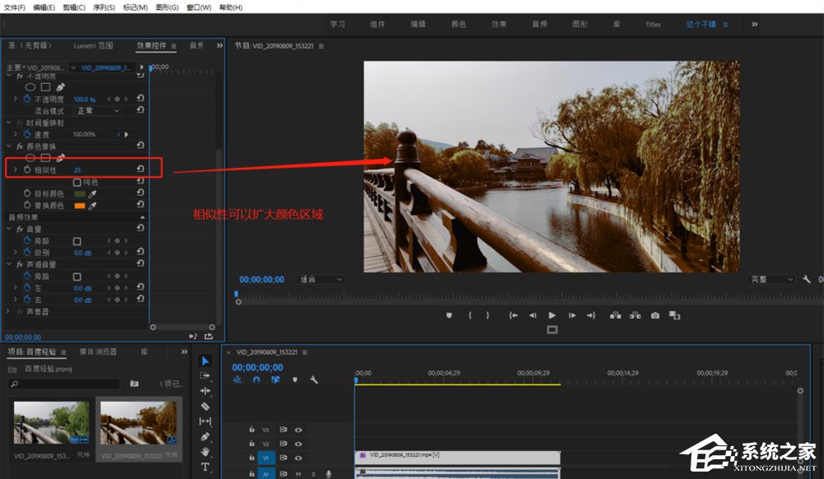
Task: Open the 编辑(E) menu
Action: [x=44, y=7]
